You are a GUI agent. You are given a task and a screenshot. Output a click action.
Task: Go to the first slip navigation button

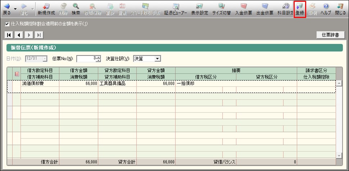(x=9, y=35)
